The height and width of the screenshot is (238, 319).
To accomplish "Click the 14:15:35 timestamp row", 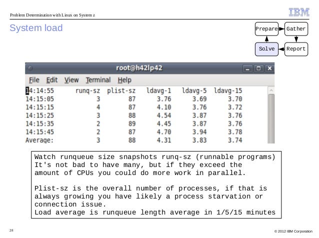I will click(x=39, y=123).
